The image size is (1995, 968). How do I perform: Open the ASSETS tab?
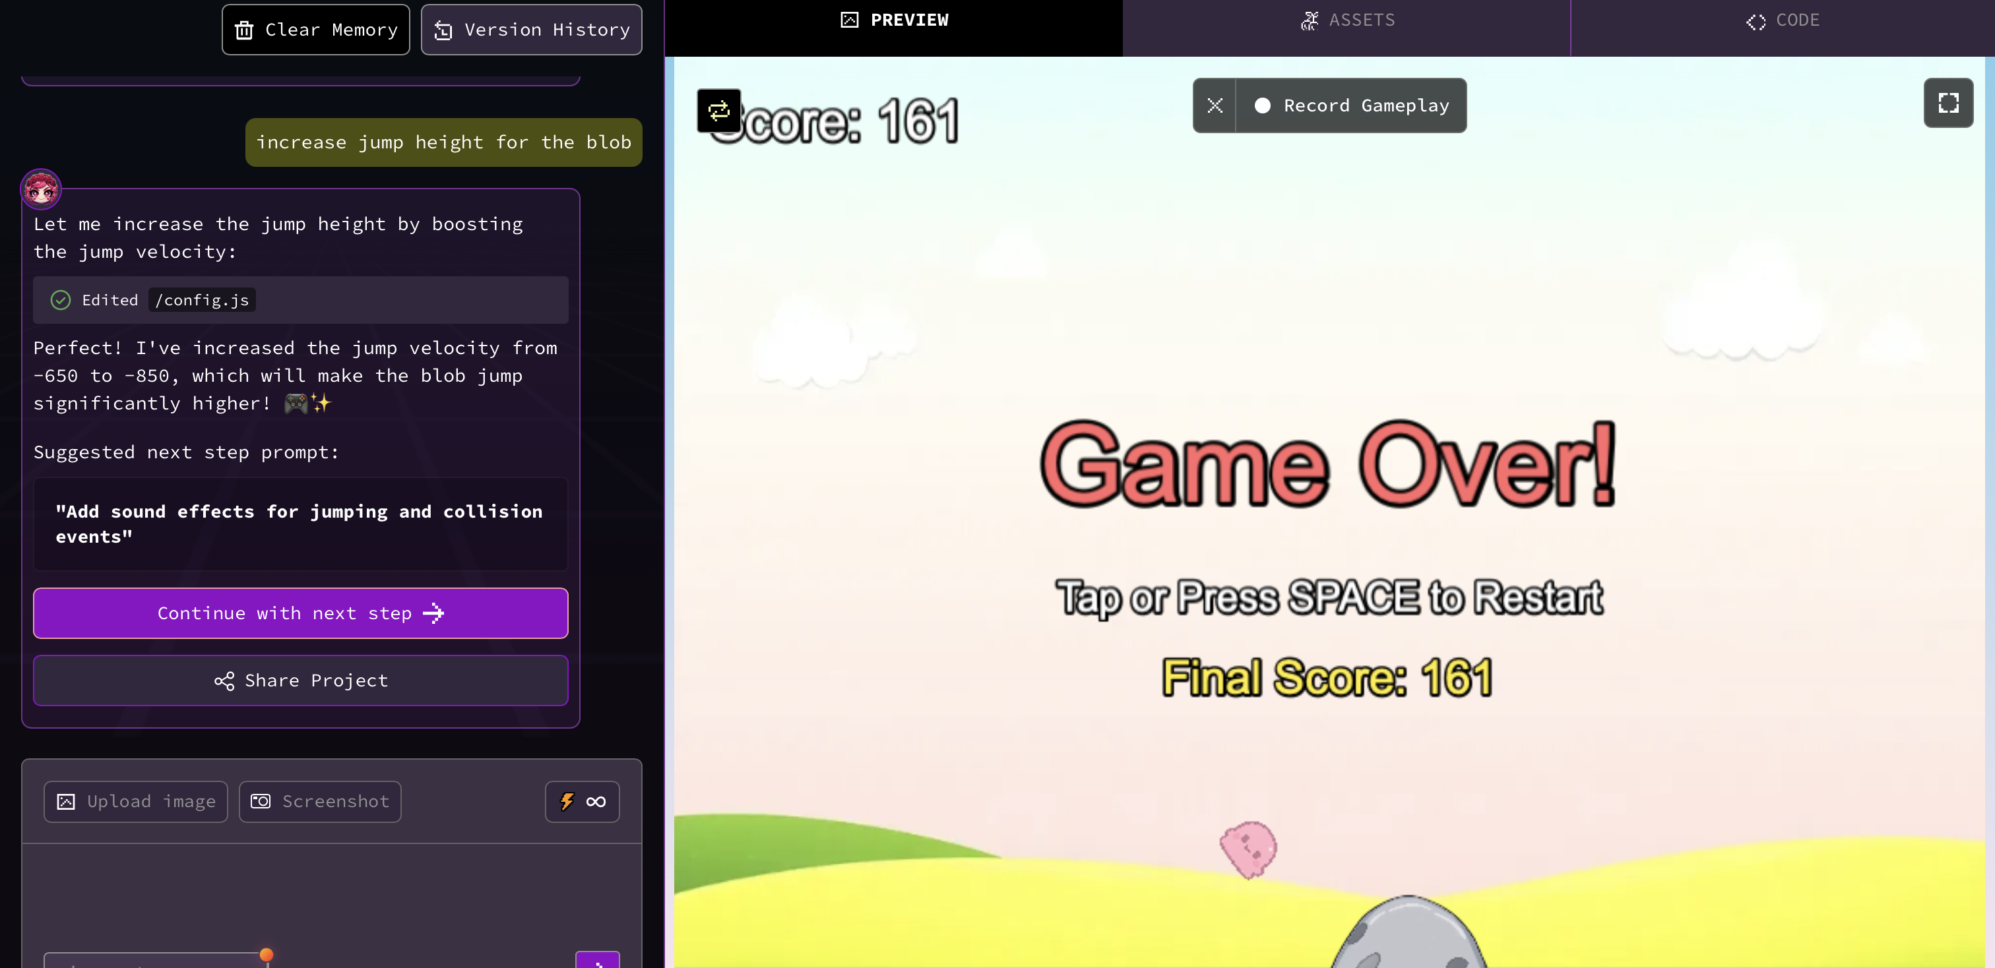coord(1346,20)
